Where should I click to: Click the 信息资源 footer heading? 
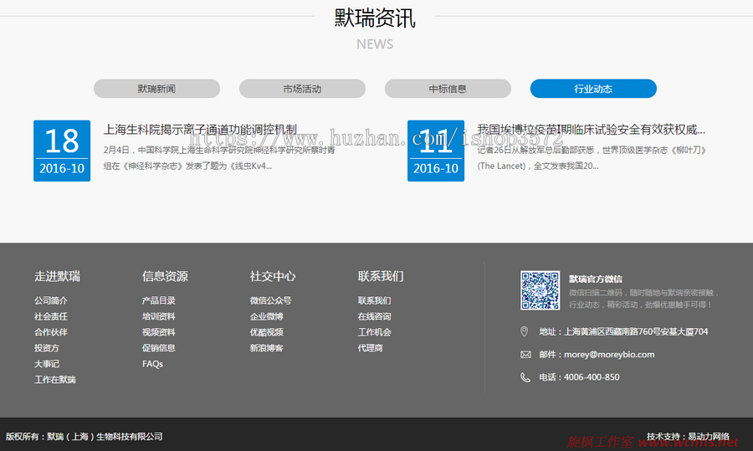165,276
